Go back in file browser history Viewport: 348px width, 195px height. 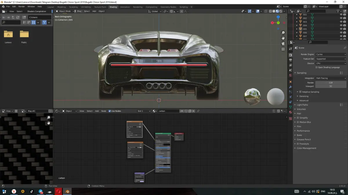[4, 17]
